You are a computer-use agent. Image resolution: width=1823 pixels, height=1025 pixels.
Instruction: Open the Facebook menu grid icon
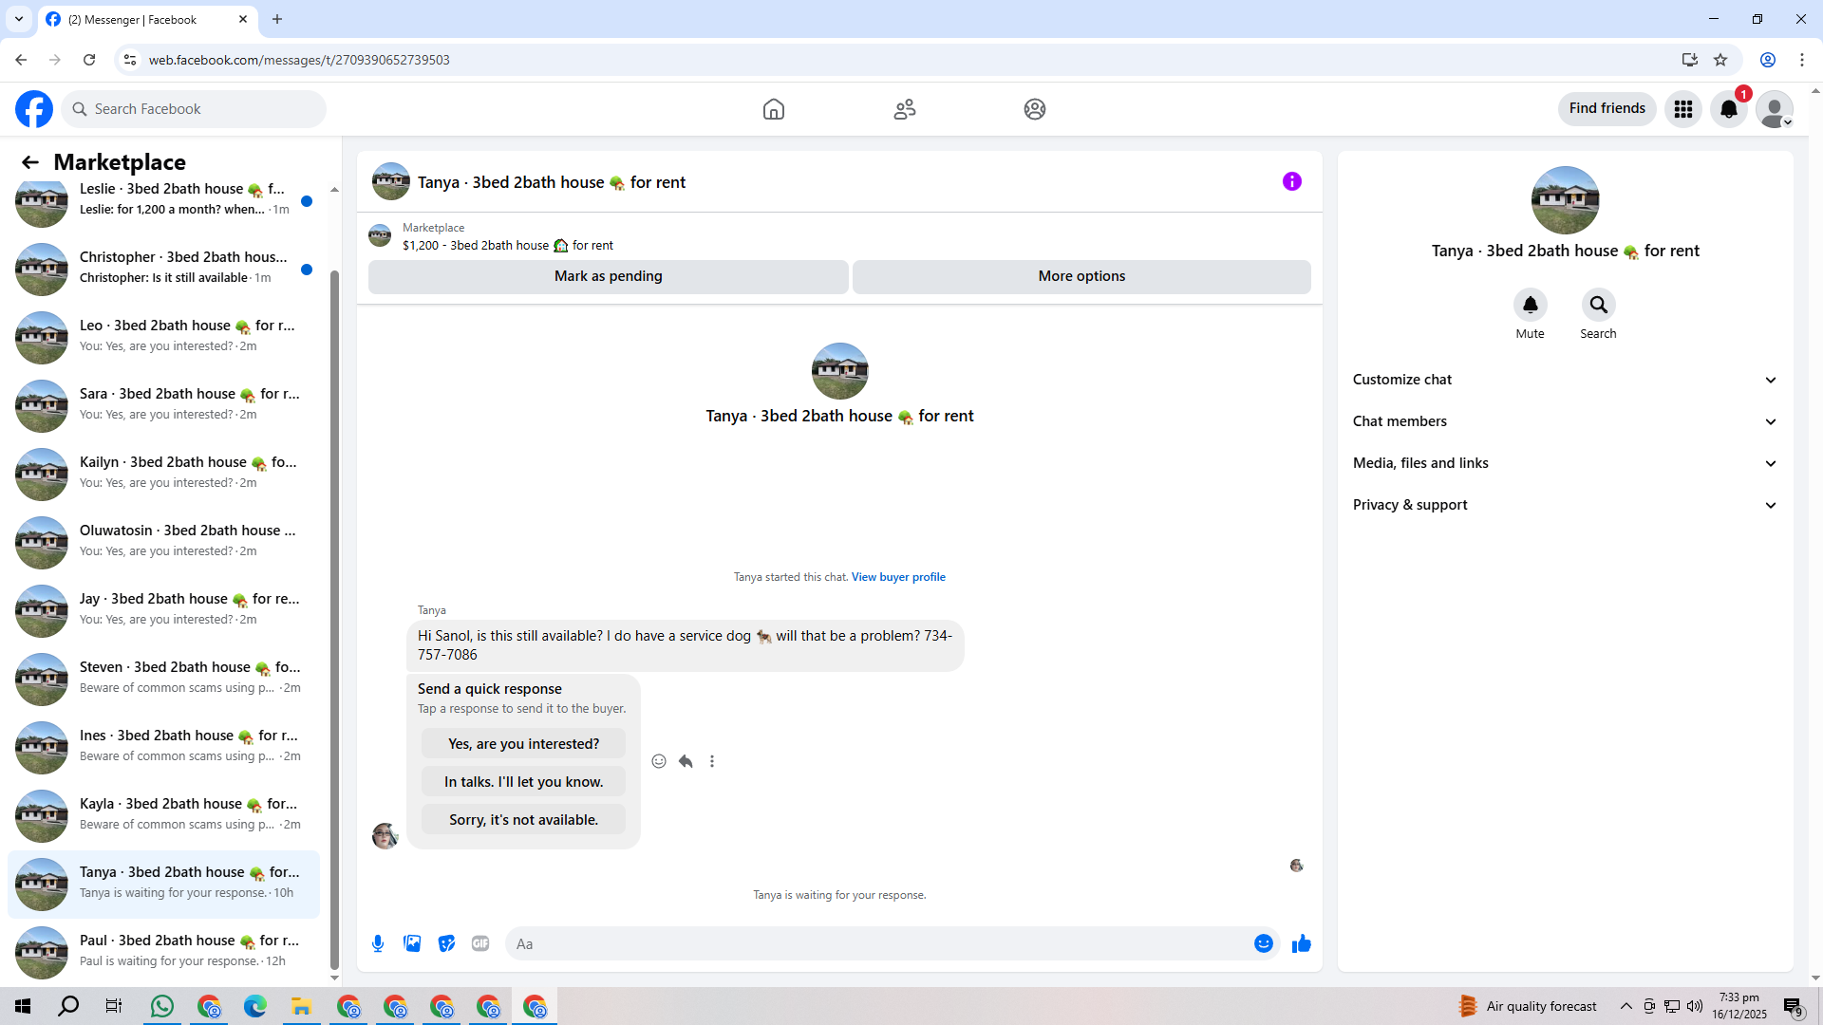1683,109
